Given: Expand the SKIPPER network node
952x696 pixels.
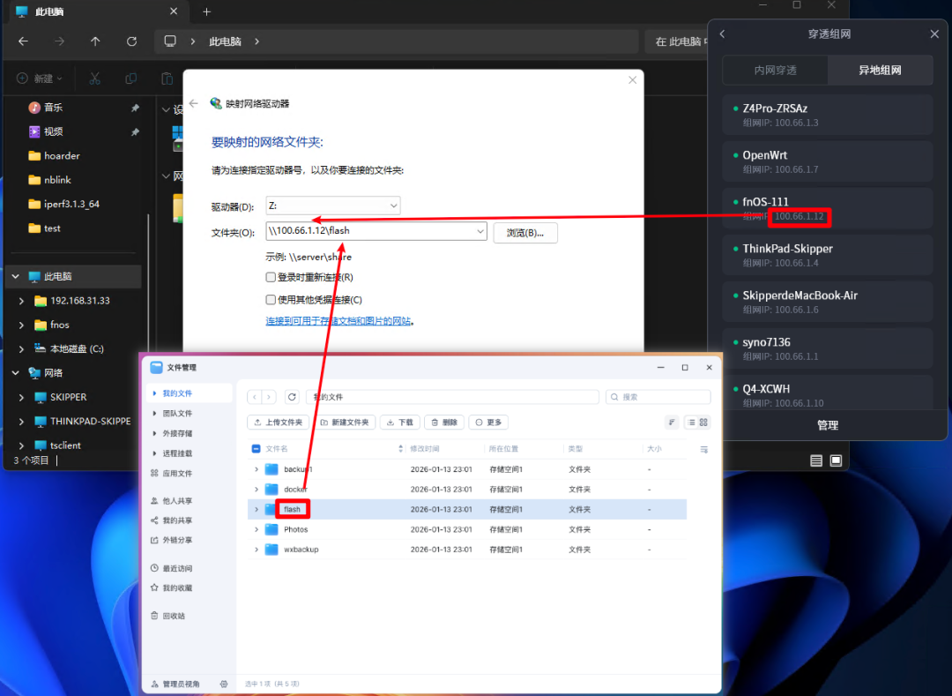Looking at the screenshot, I should point(22,397).
